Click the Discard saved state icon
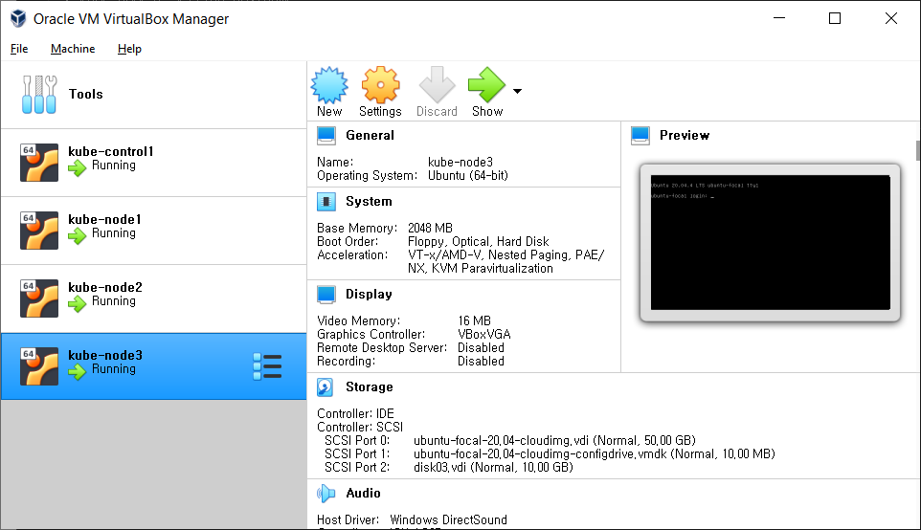The height and width of the screenshot is (530, 921). (x=437, y=85)
